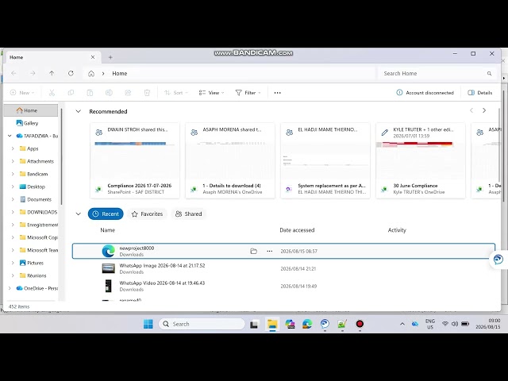
Task: Click the taskbar Search box
Action: click(202, 324)
